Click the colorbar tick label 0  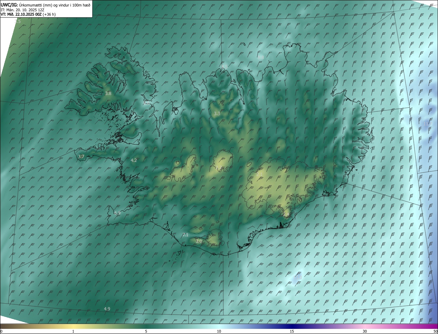[1, 331]
